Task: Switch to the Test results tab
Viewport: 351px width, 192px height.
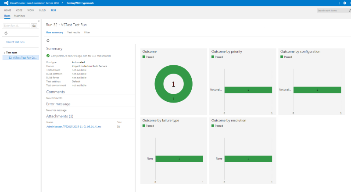Action: click(73, 32)
